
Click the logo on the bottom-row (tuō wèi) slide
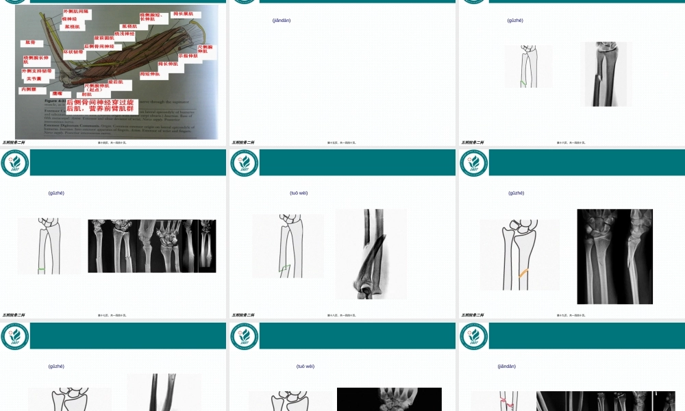[x=244, y=337]
